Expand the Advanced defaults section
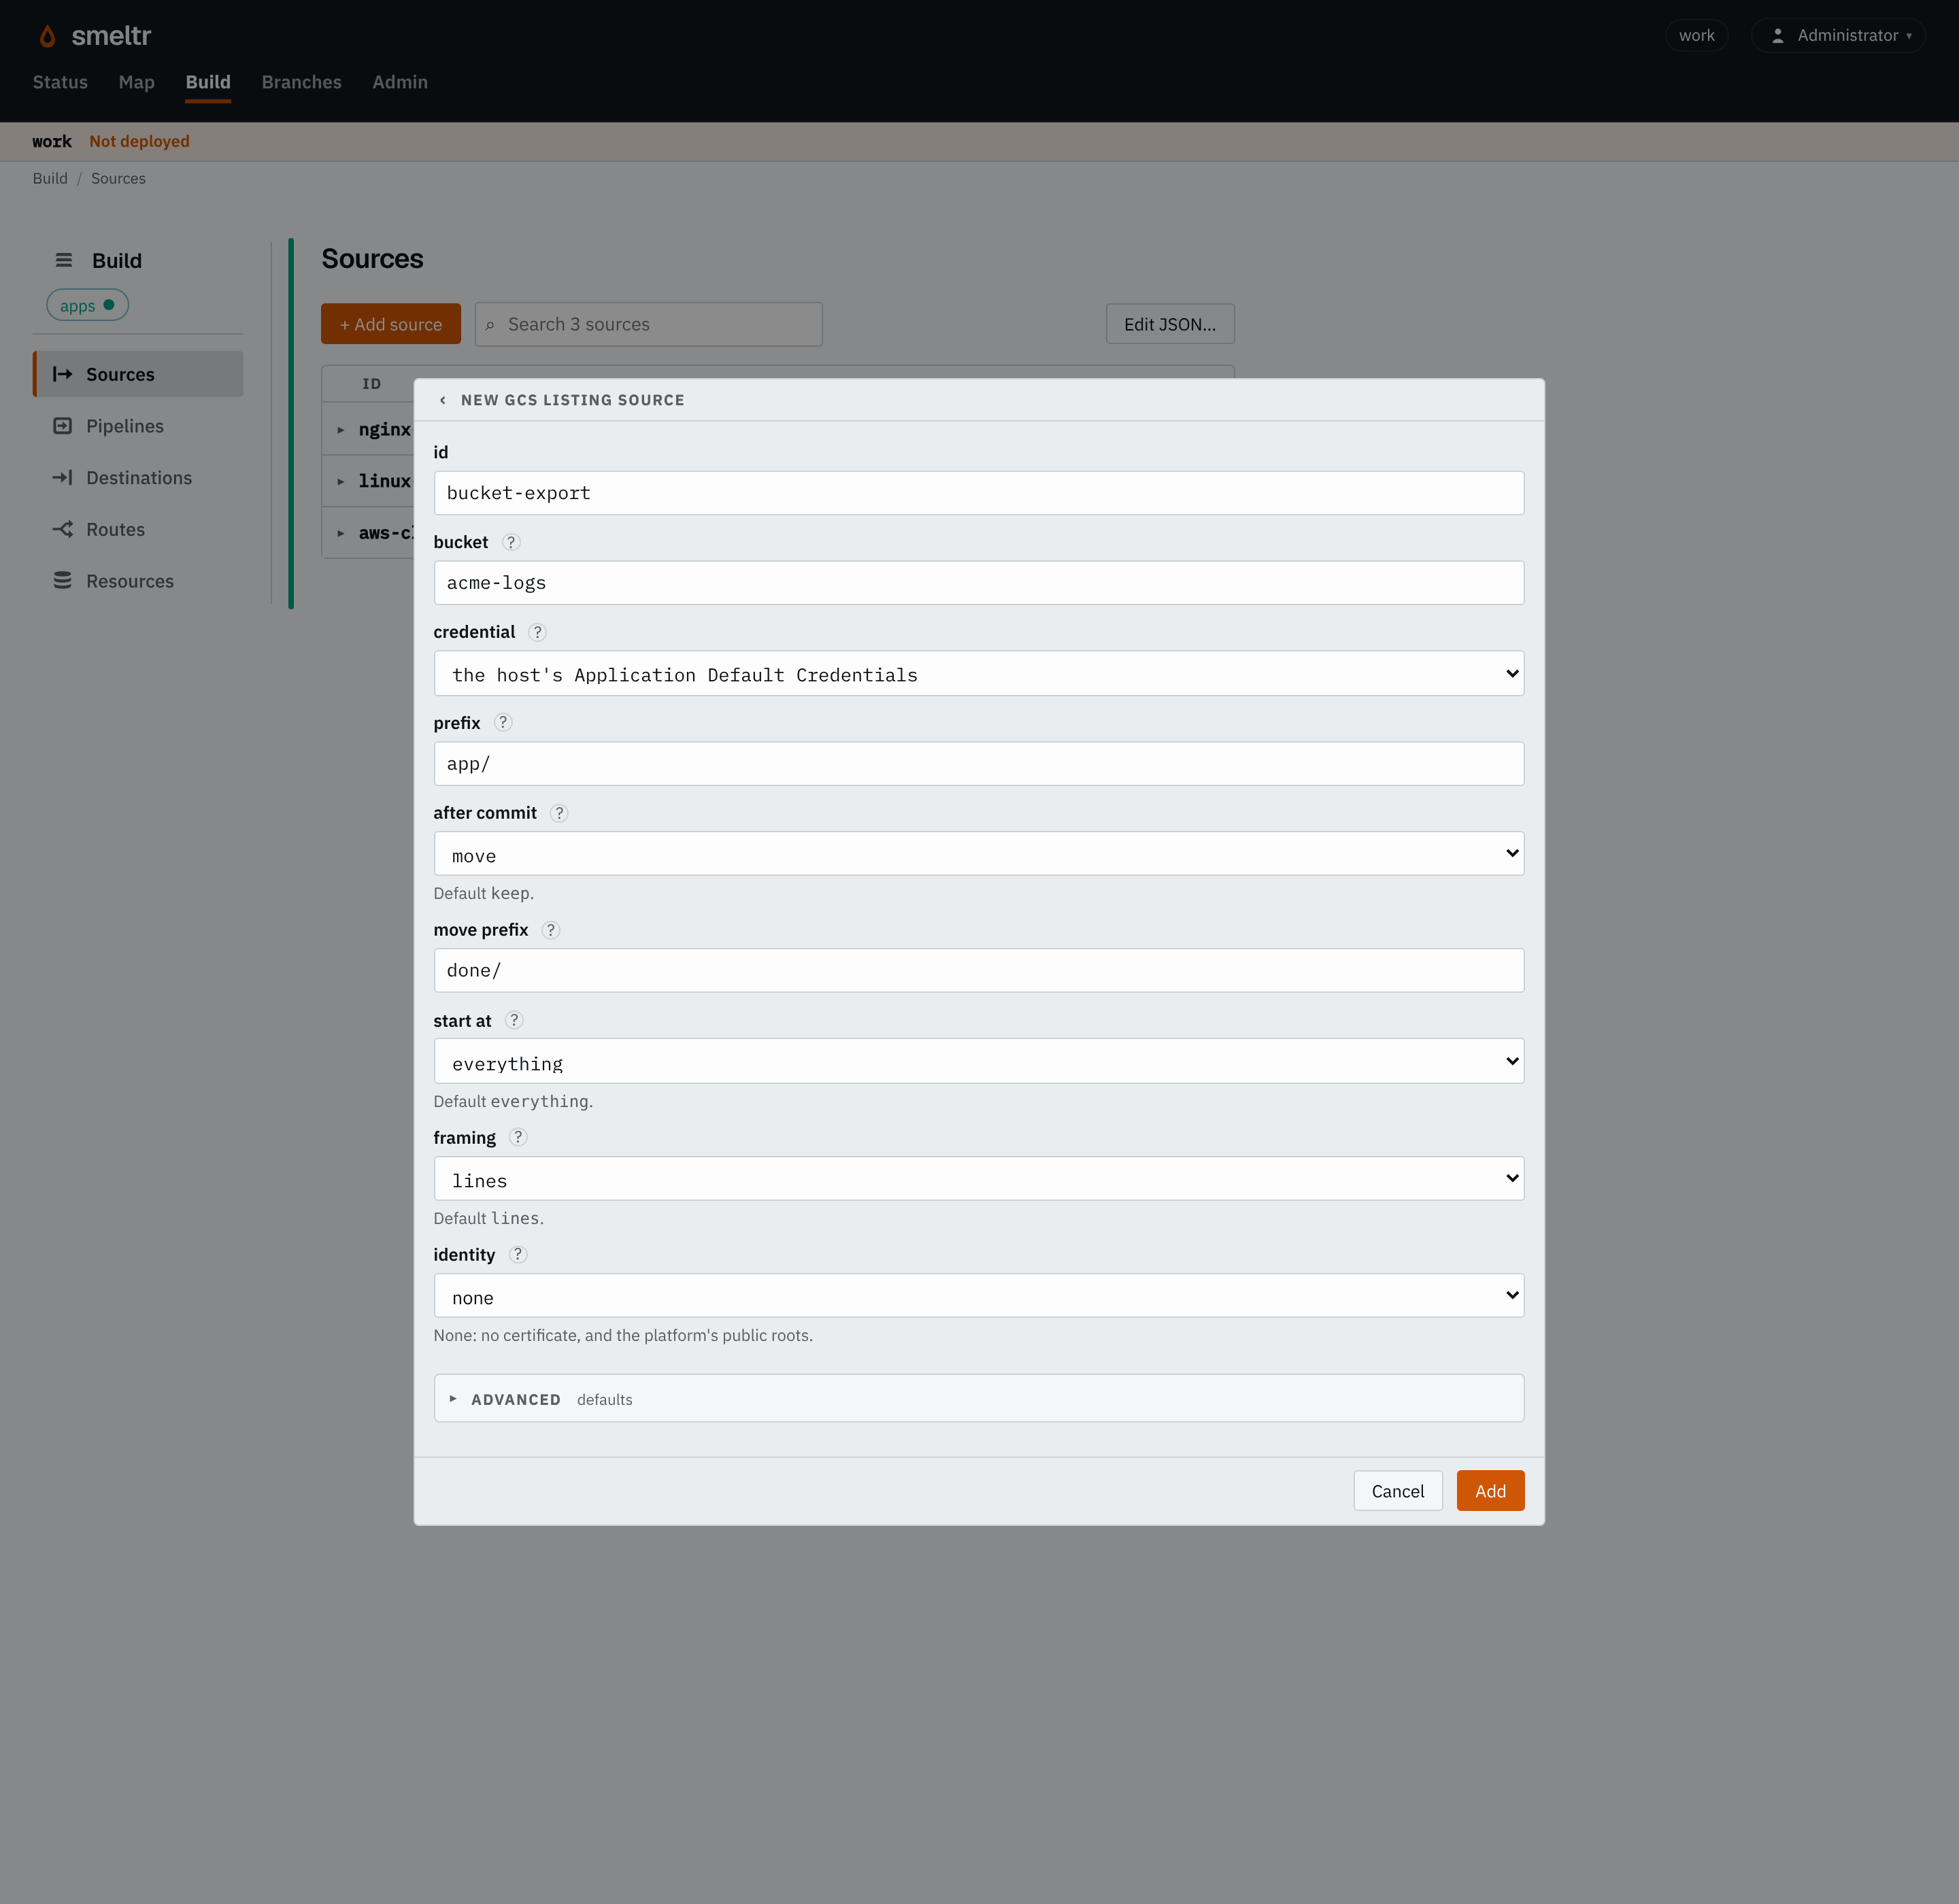1959x1904 pixels. (979, 1398)
